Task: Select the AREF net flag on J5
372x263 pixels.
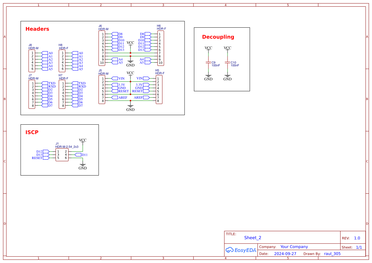Action: point(120,97)
